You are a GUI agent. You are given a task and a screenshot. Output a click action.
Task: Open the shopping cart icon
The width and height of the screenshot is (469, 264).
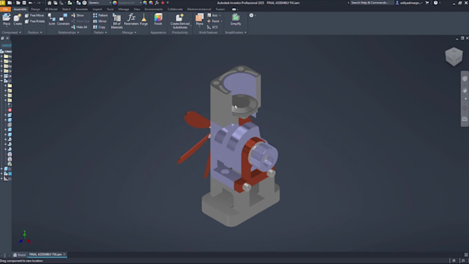427,3
